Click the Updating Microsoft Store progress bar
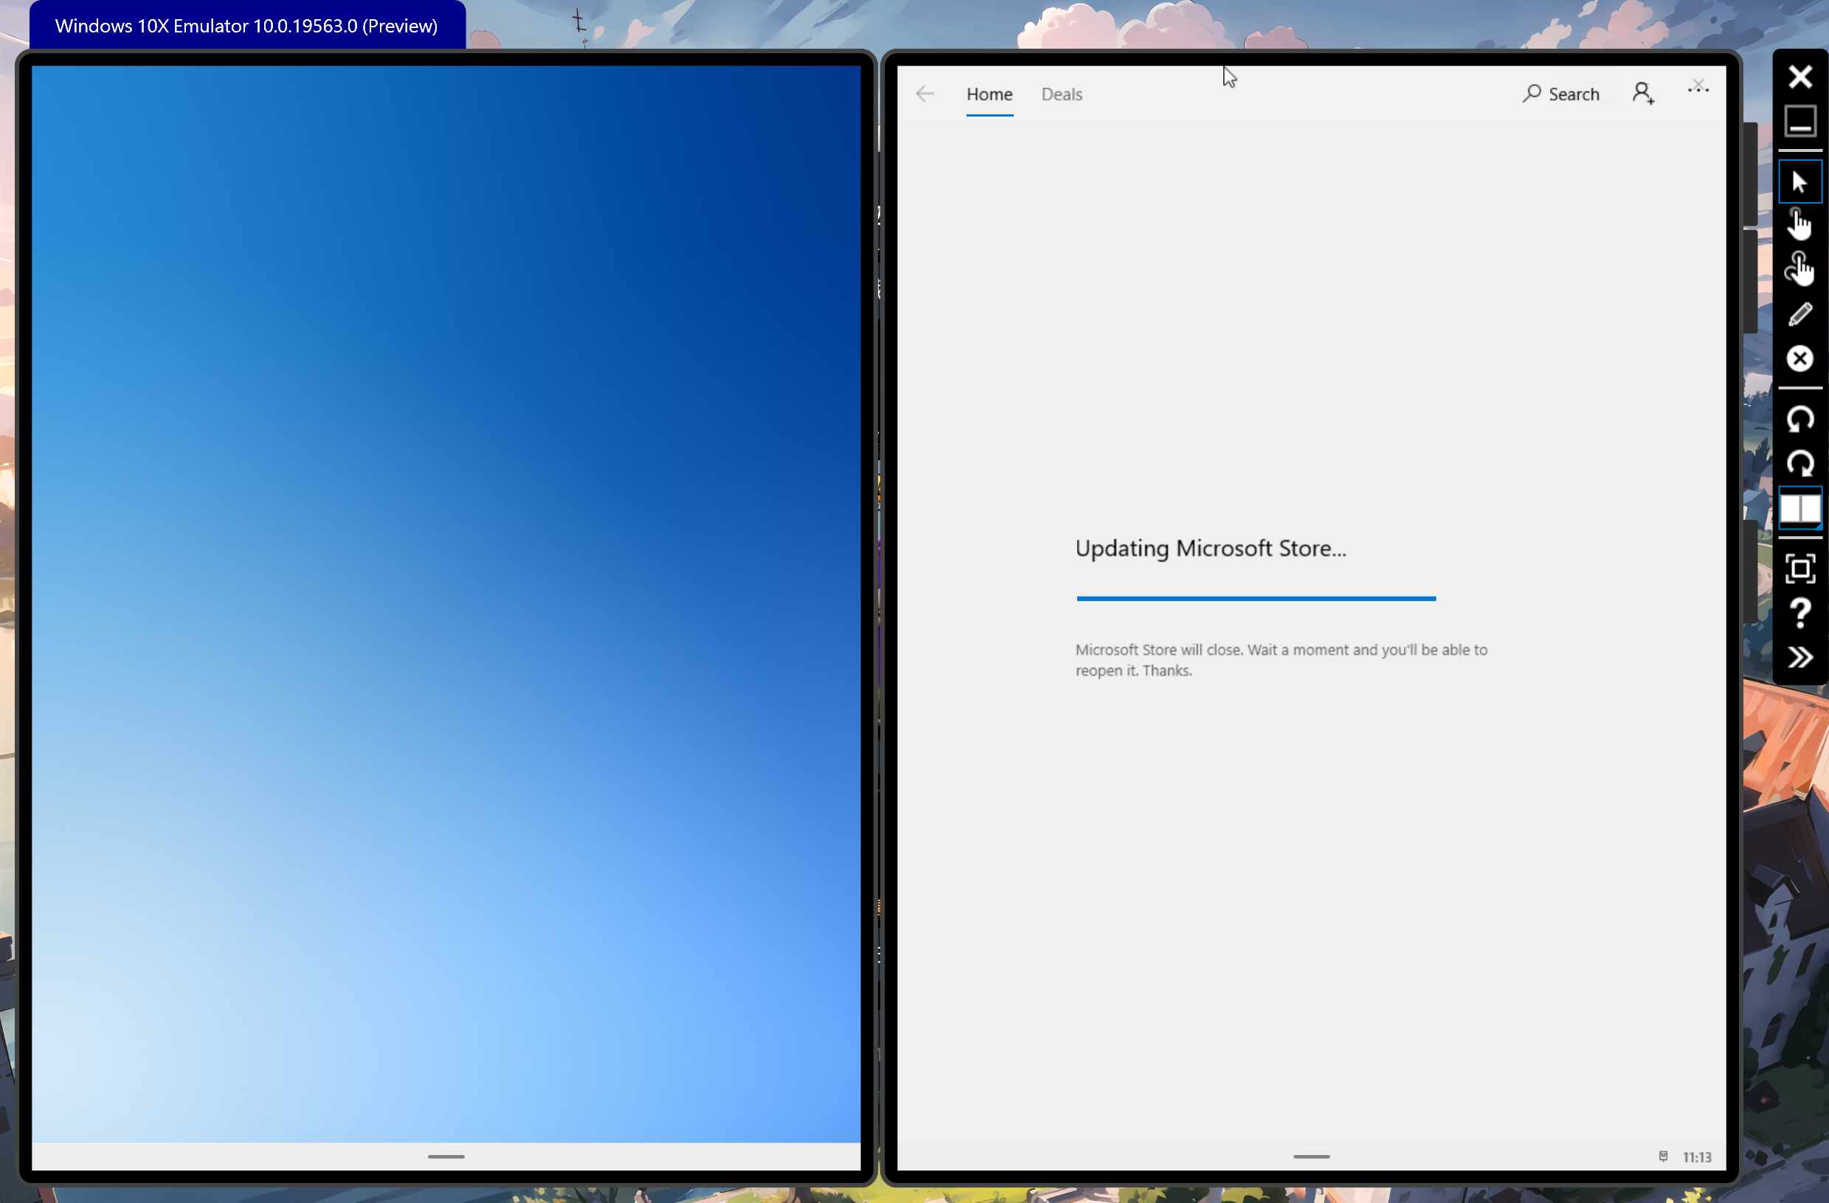The image size is (1829, 1203). click(1256, 598)
